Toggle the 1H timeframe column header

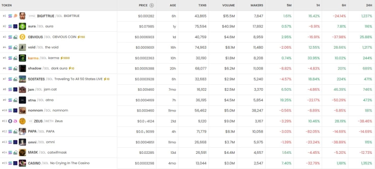click(317, 5)
